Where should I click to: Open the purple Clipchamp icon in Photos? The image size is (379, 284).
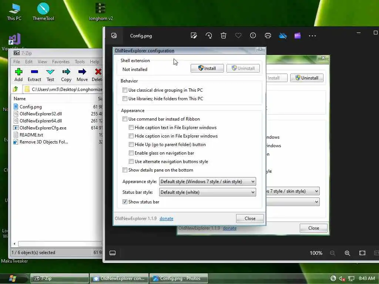tap(298, 36)
